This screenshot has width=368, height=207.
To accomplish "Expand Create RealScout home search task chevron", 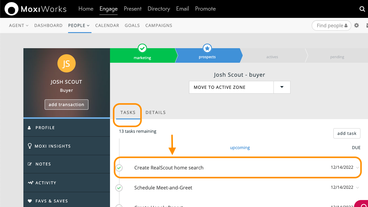I will click(x=358, y=168).
